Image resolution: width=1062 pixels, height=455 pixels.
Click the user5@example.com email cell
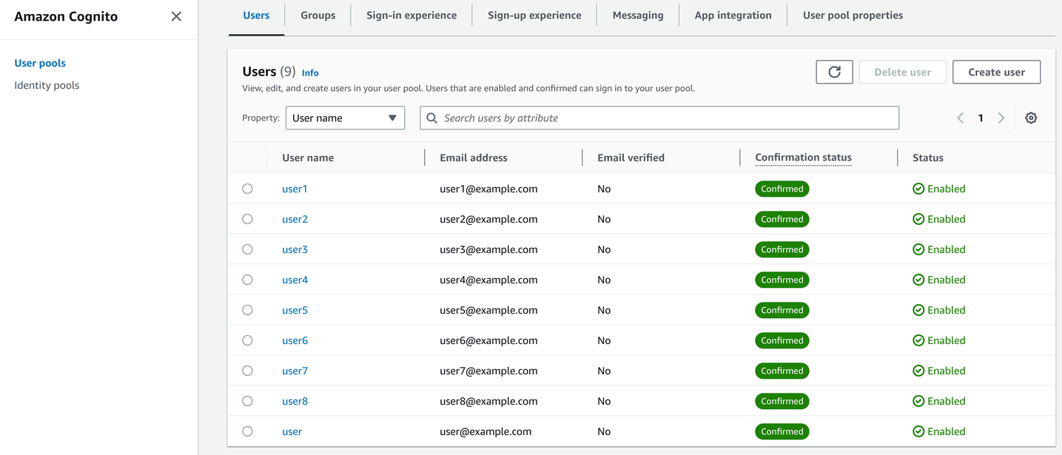(488, 310)
